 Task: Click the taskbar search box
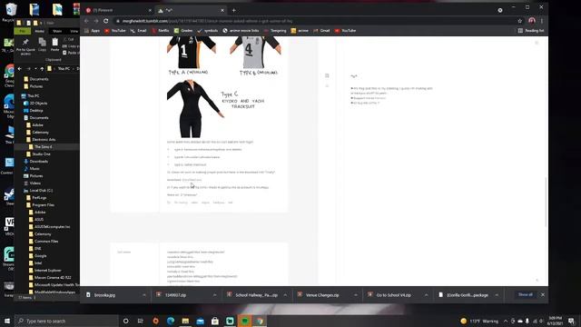pos(66,321)
